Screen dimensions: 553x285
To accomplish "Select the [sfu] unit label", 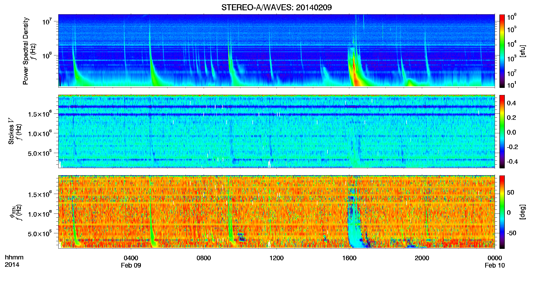I will (x=523, y=51).
